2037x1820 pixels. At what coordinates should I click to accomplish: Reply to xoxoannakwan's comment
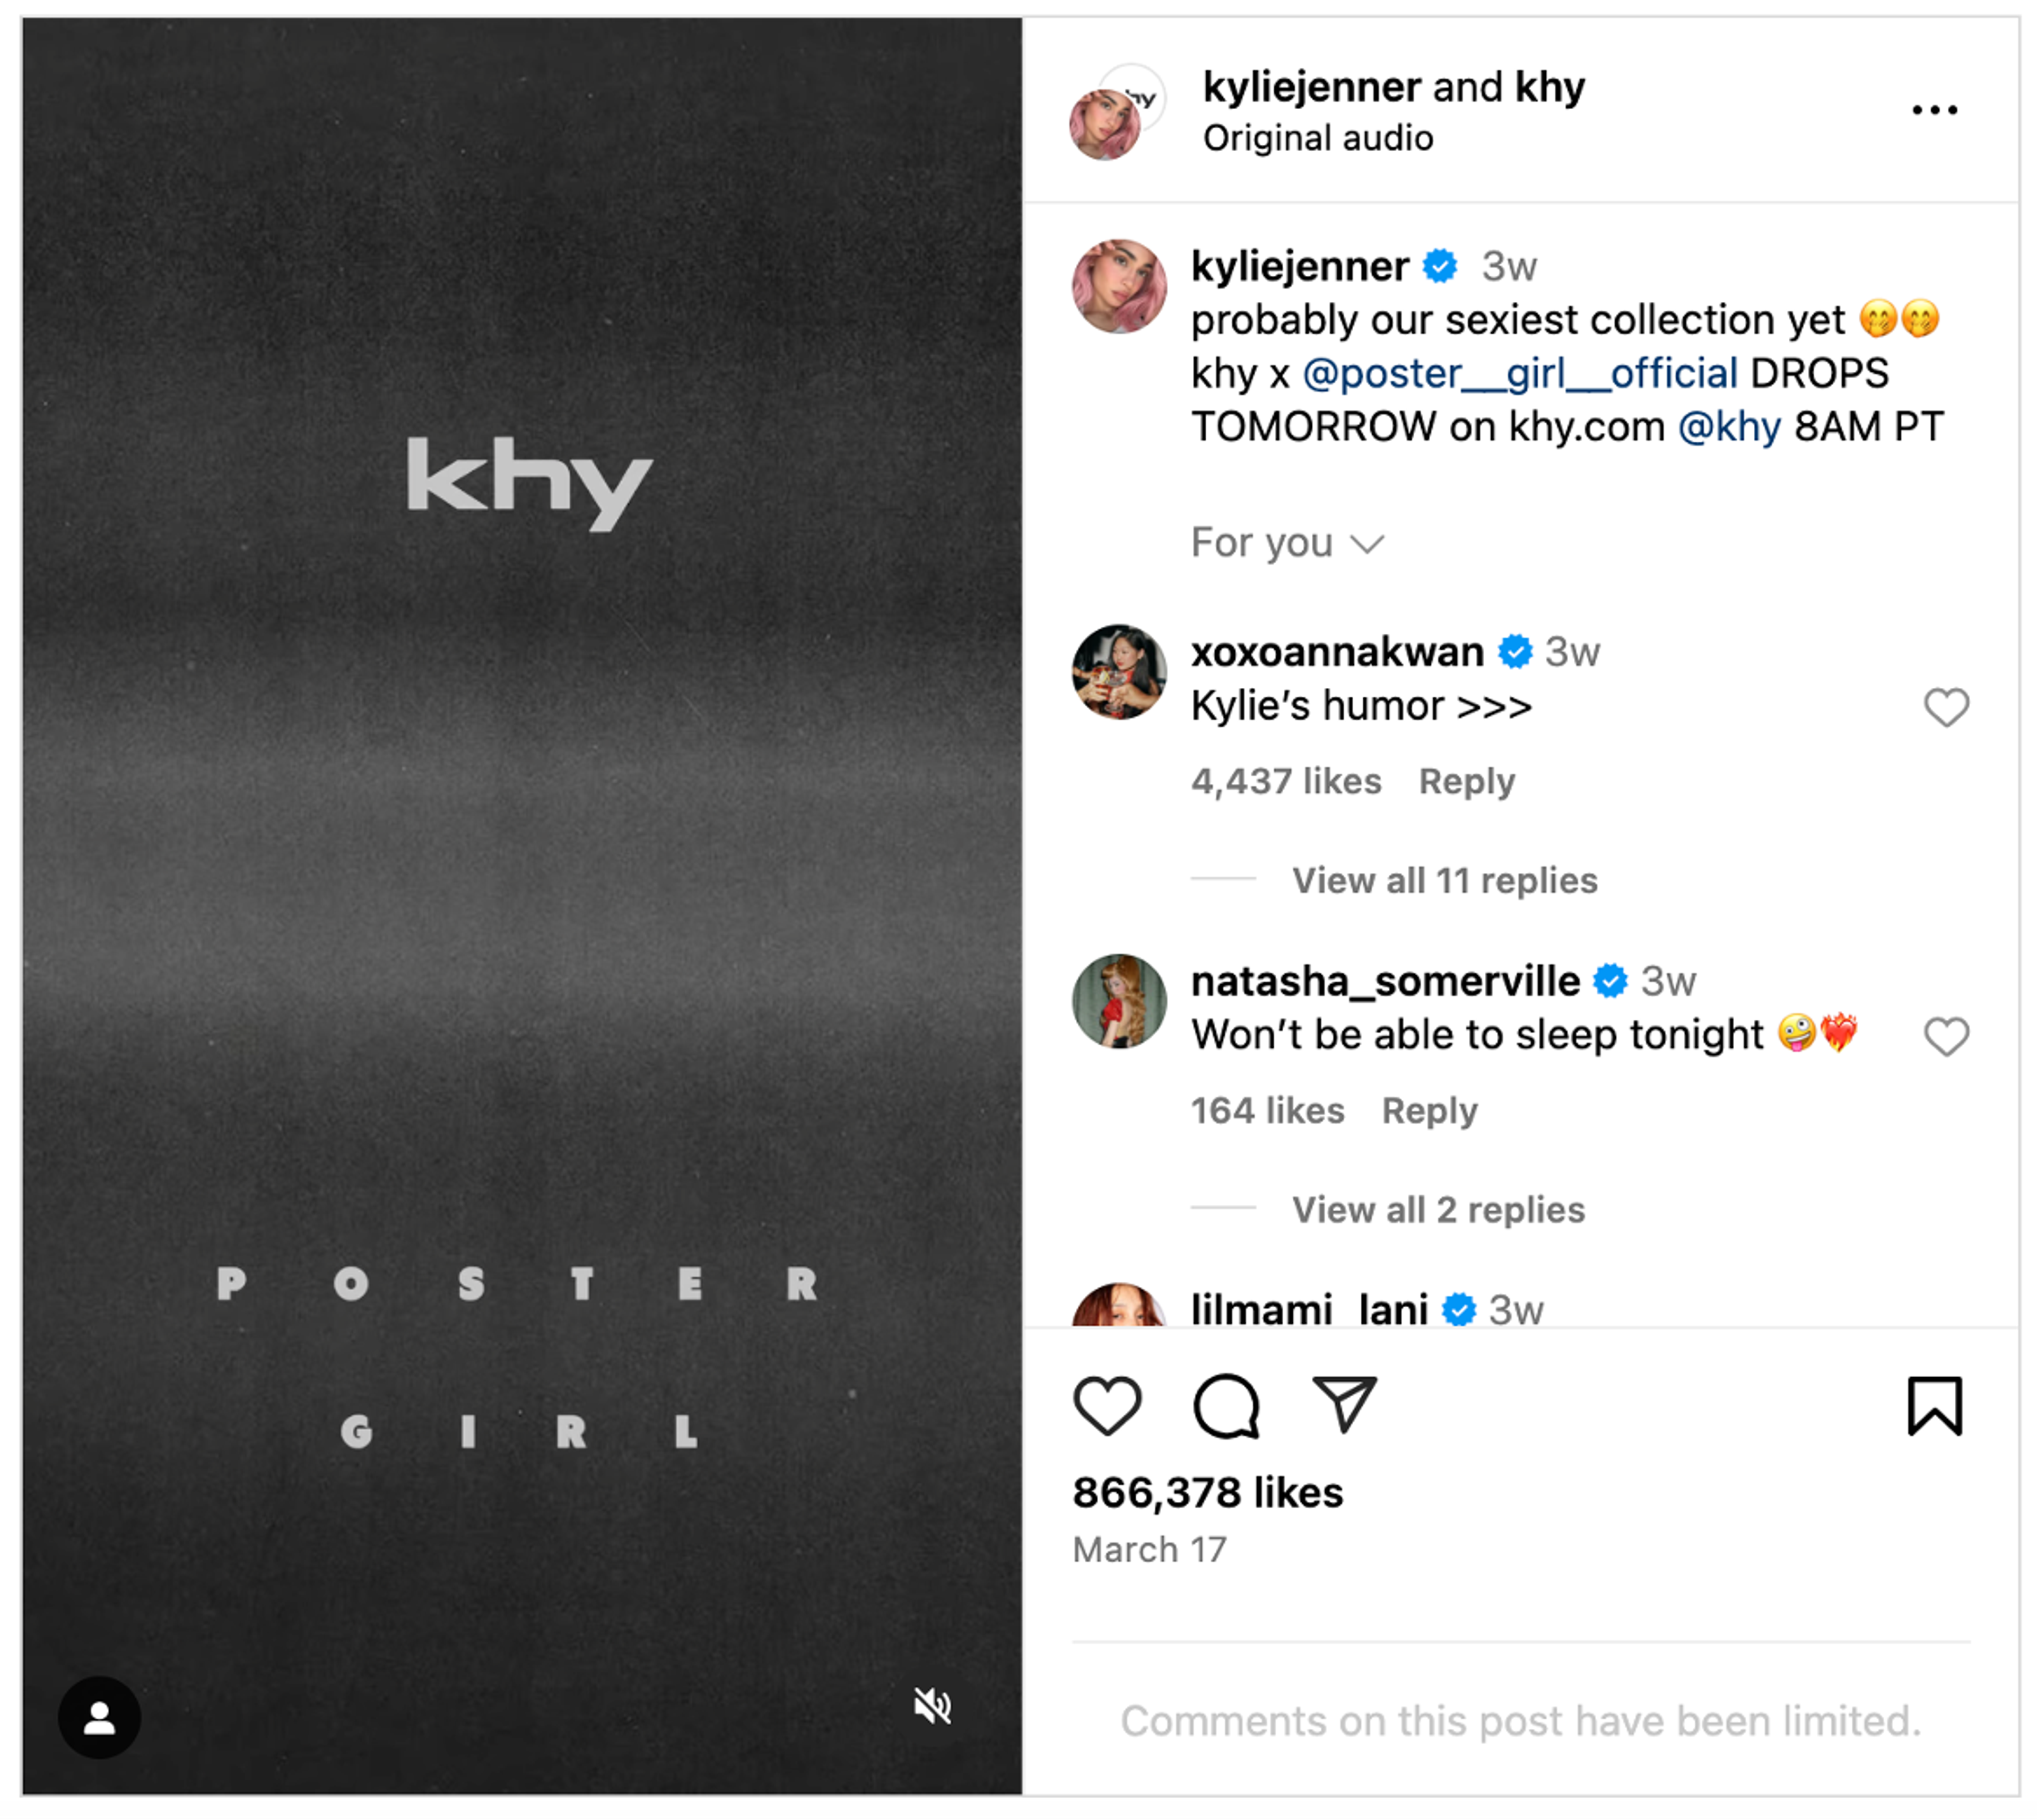[1467, 781]
